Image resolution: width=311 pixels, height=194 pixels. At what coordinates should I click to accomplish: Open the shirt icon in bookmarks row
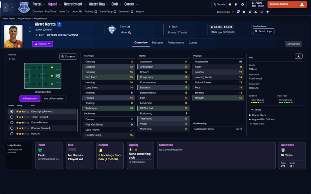(x=244, y=12)
